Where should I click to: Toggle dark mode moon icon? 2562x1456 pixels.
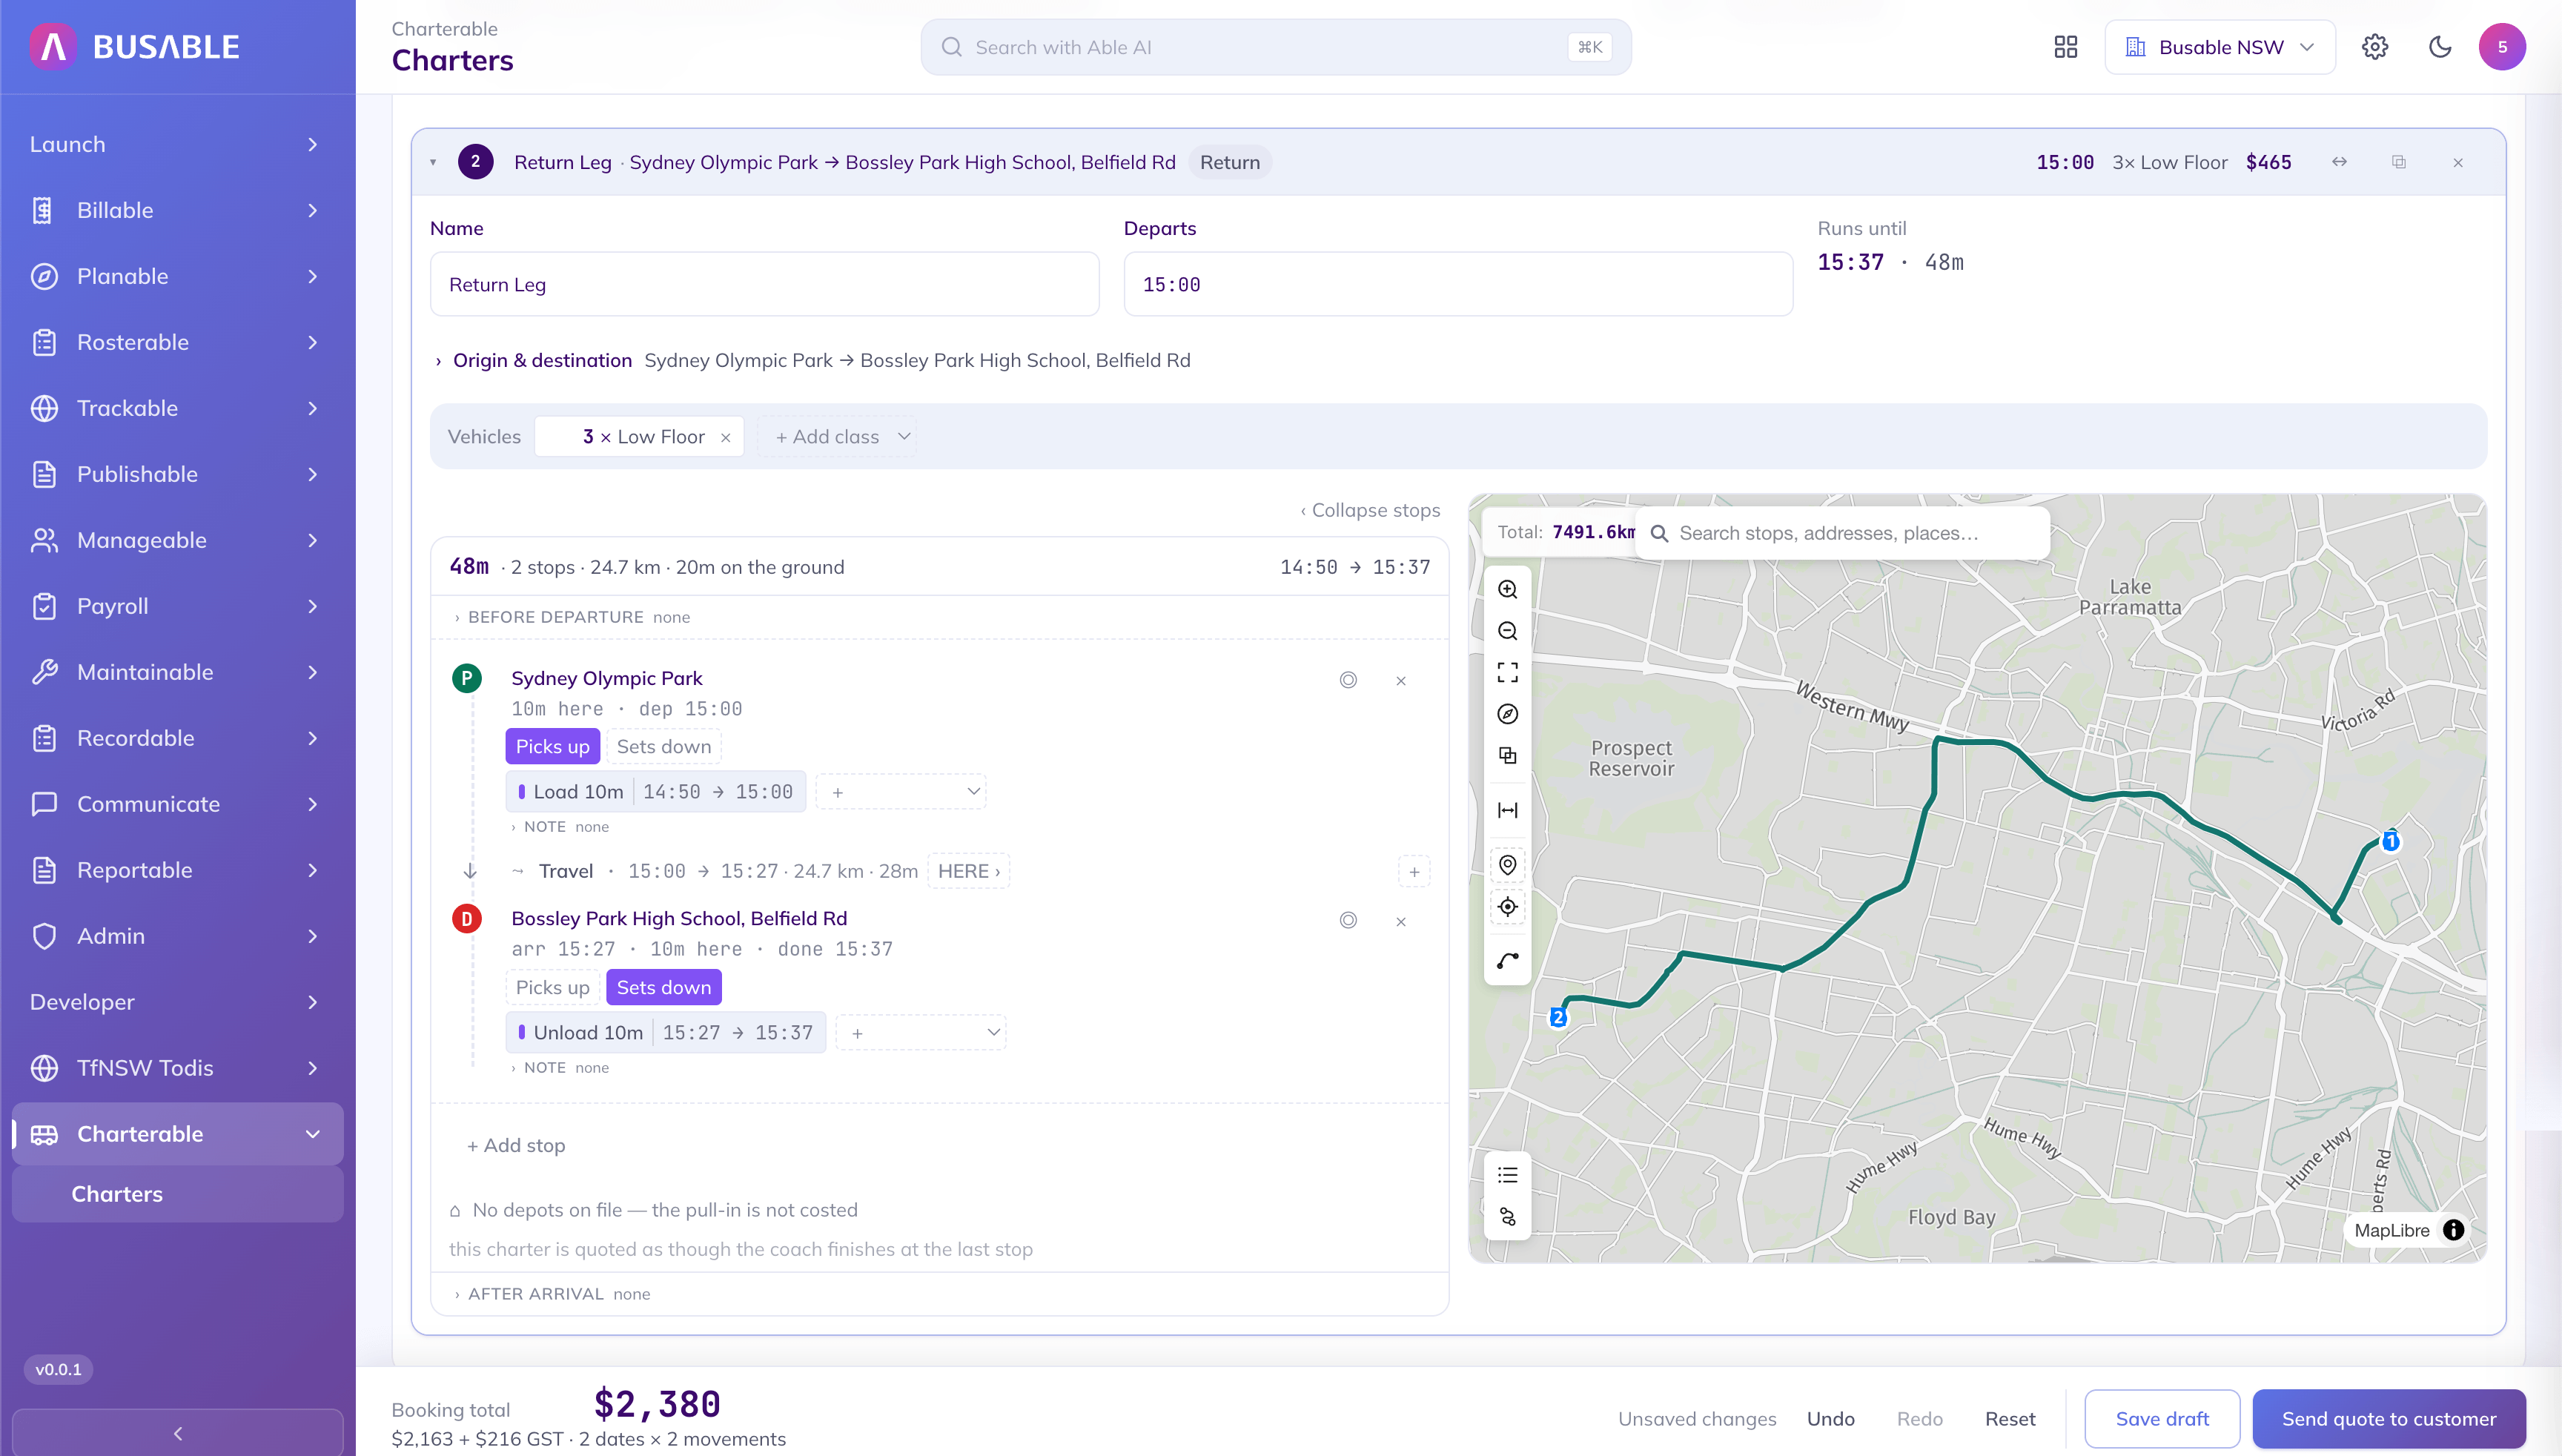[x=2440, y=47]
